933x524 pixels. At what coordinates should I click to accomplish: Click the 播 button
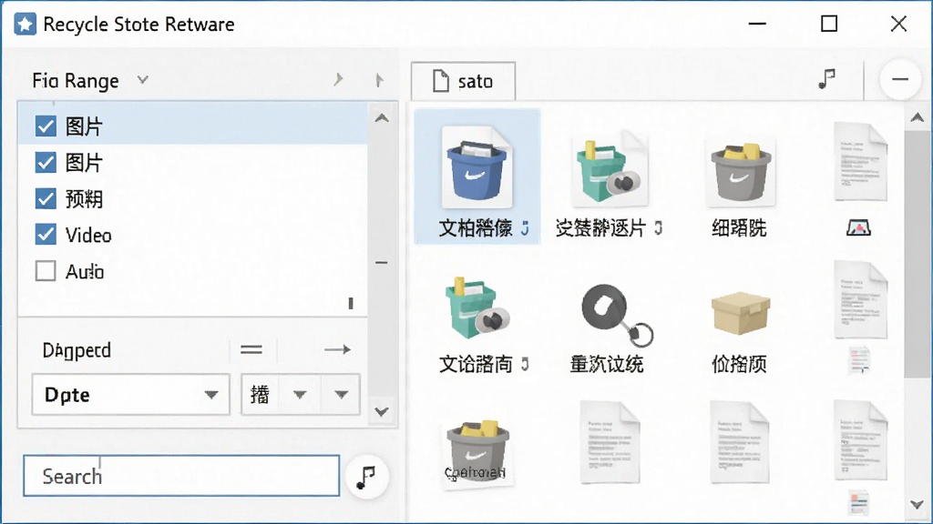click(260, 395)
